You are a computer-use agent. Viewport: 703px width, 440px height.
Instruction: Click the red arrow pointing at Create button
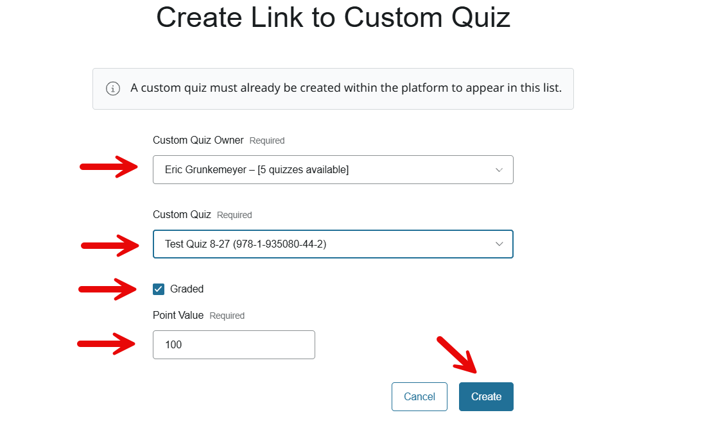pyautogui.click(x=457, y=355)
